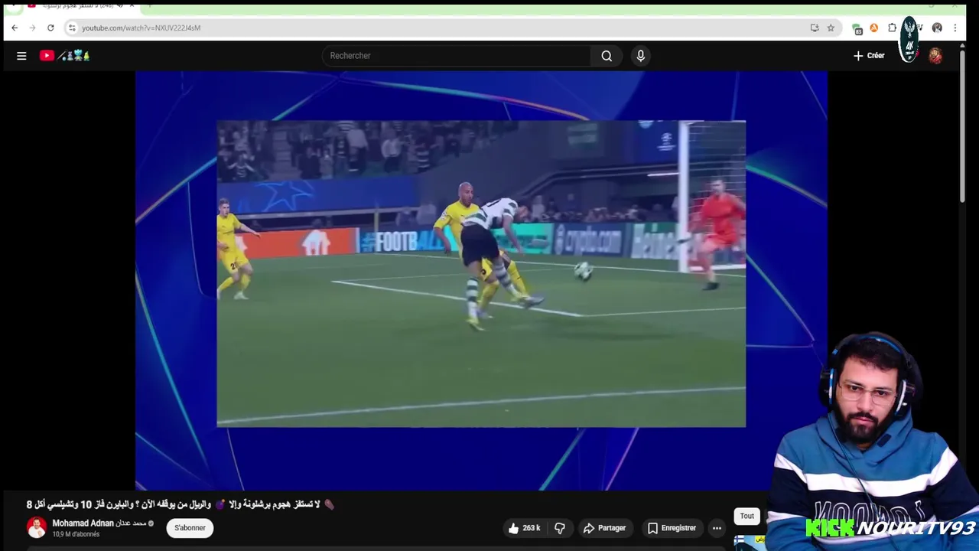Screen dimensions: 979x551
Task: Click the Enregistrer save button
Action: pyautogui.click(x=672, y=528)
